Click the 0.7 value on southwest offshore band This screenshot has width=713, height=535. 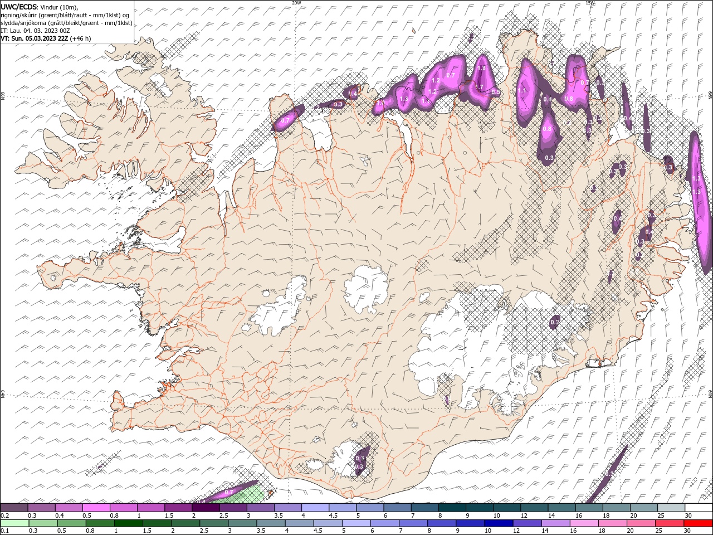[229, 493]
